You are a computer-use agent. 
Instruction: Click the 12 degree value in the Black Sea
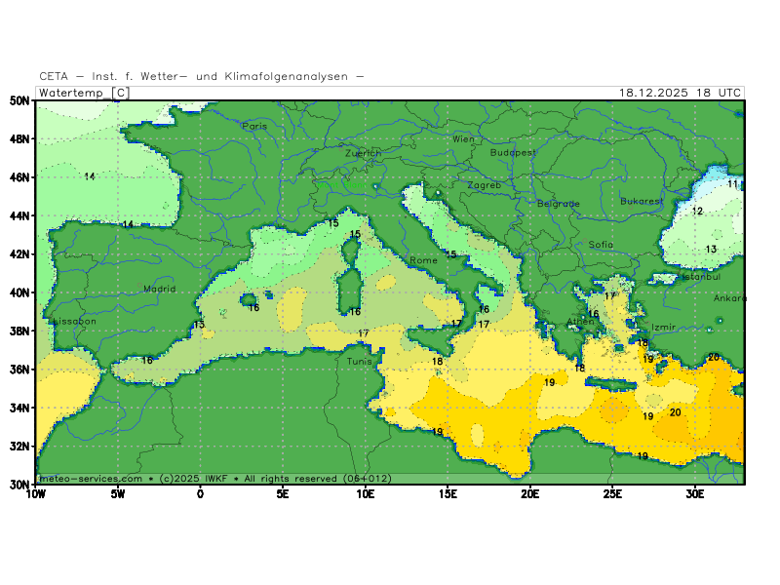697,211
